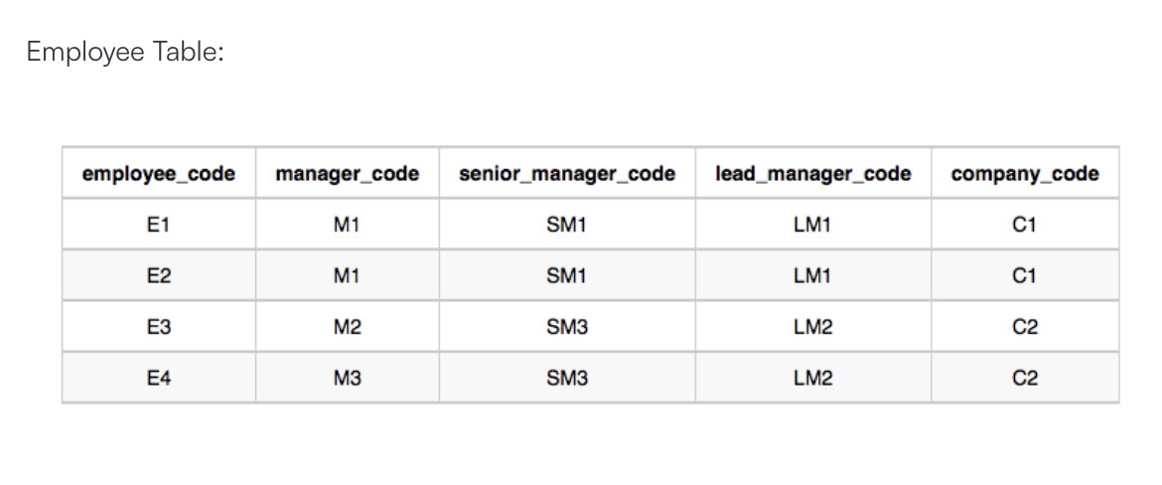
Task: Click LM1 in the E2 row
Action: 813,275
